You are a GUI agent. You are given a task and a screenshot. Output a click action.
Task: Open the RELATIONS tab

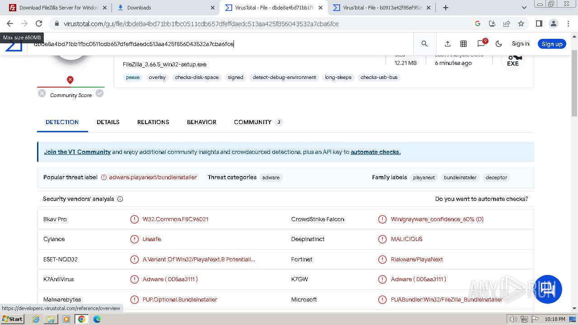point(153,122)
